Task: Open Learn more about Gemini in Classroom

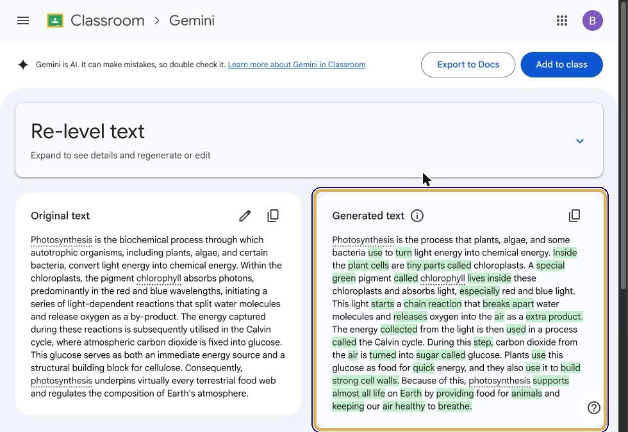Action: (x=296, y=65)
